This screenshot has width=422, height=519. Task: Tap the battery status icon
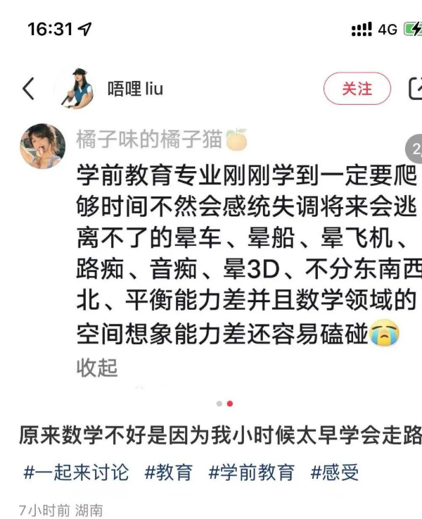point(413,29)
